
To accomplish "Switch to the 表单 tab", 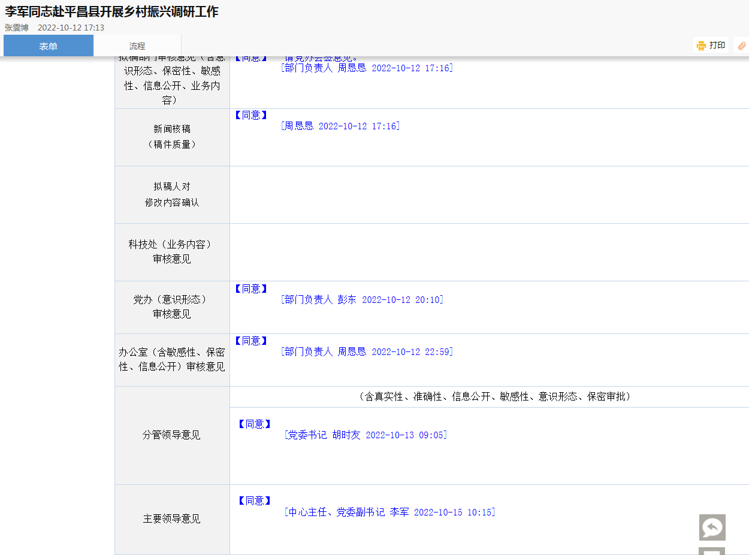I will click(49, 46).
